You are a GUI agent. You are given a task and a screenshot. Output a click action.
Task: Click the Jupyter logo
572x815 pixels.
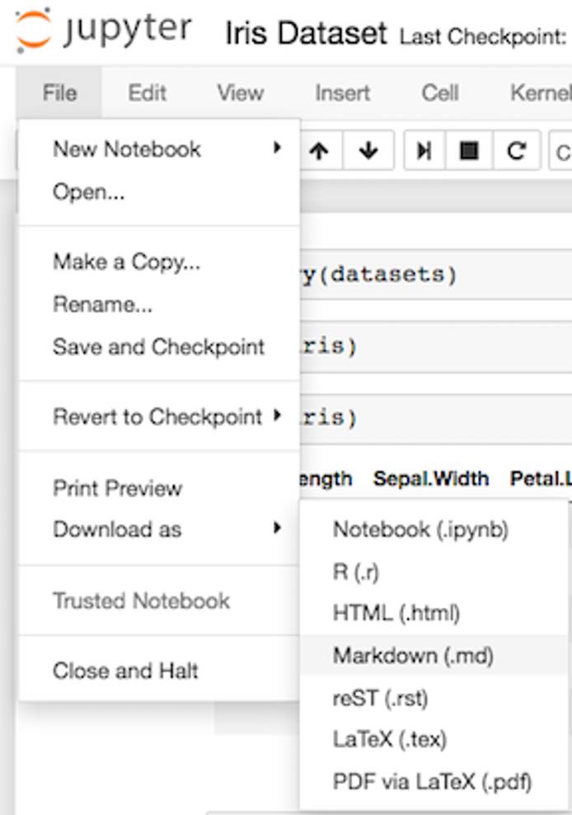99,27
